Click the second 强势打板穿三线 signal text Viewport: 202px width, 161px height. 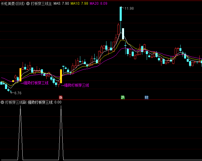pos(76,85)
